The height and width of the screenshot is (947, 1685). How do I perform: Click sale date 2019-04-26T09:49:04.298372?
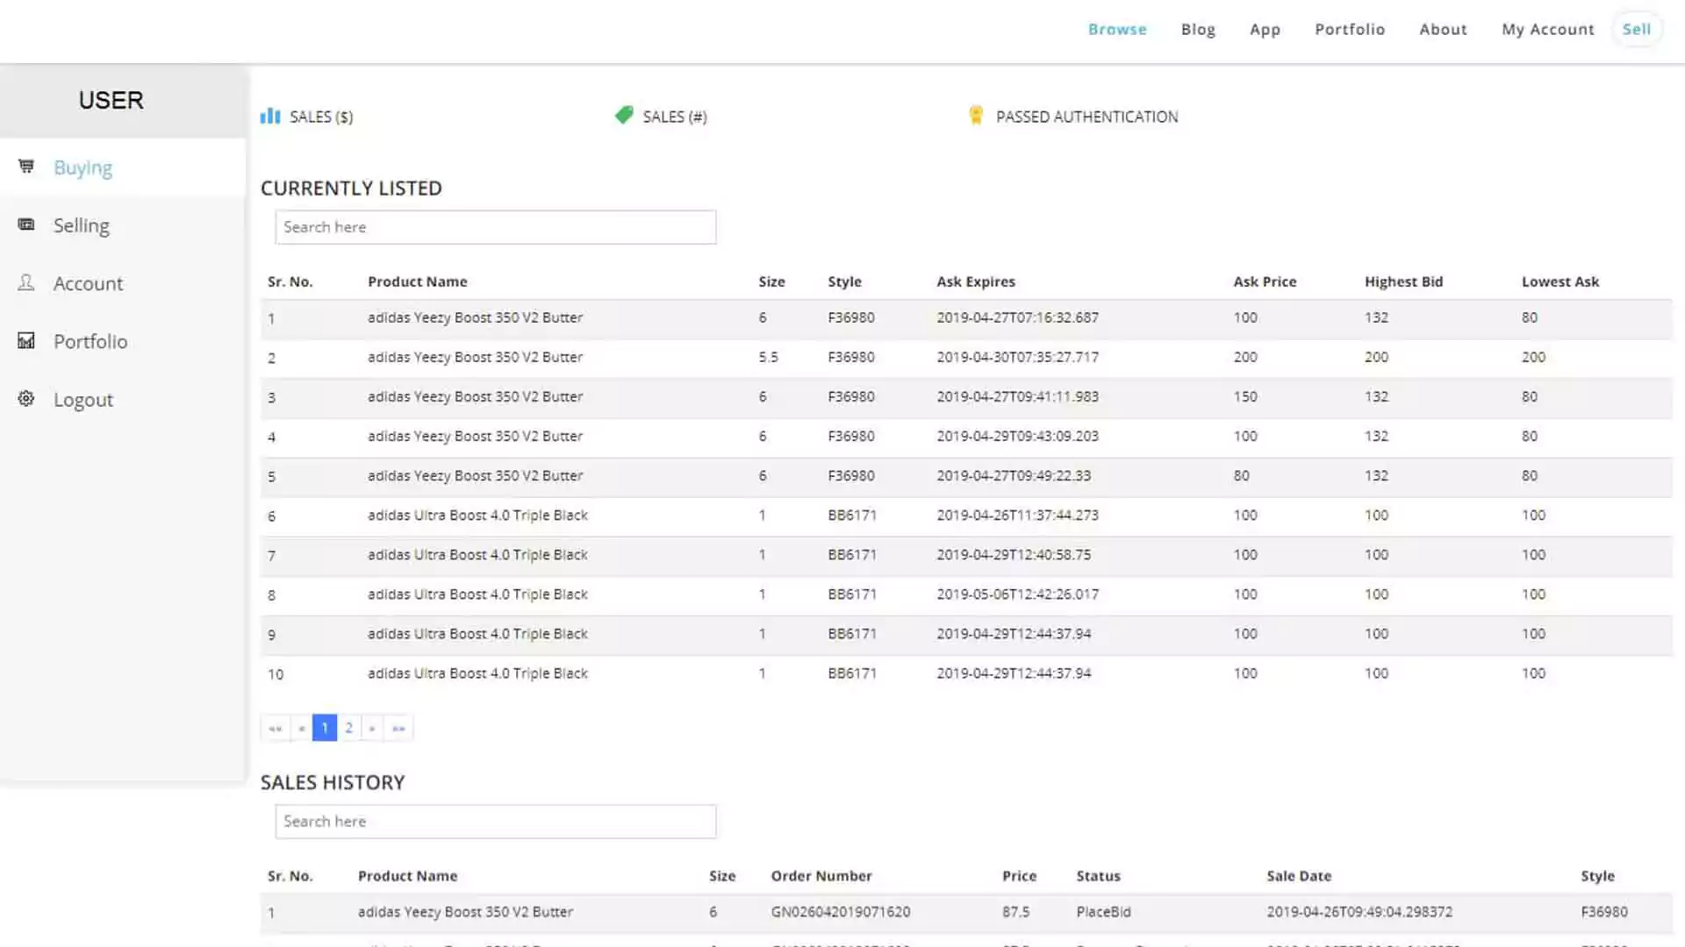click(x=1359, y=912)
